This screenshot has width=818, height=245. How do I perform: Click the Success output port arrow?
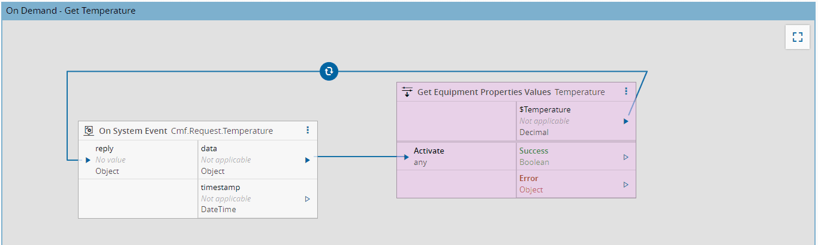coord(625,157)
